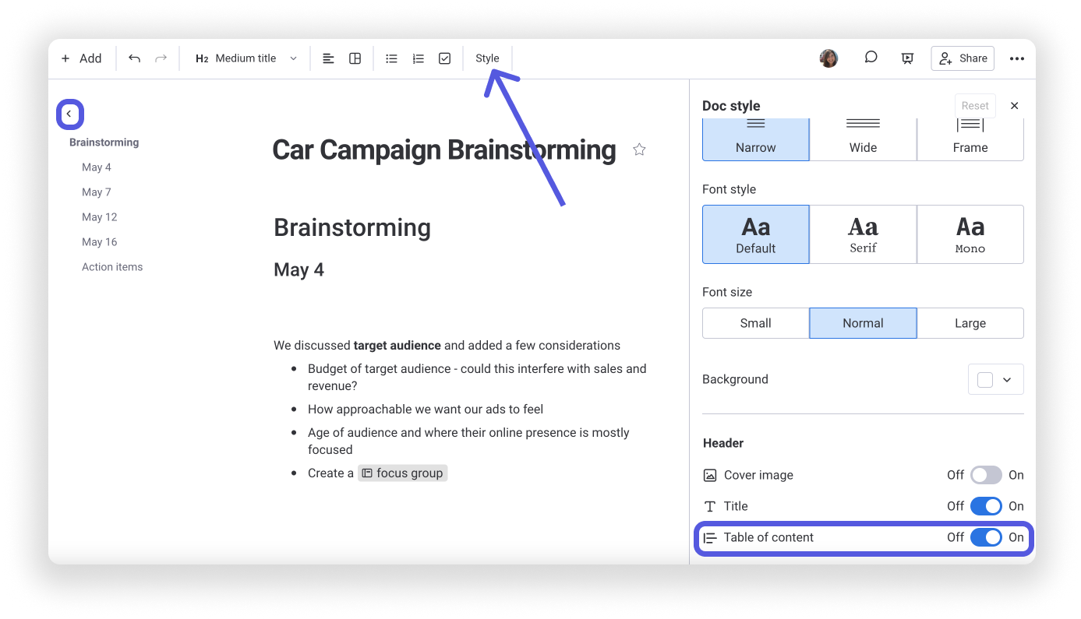Turn off the Title toggle

pos(985,506)
